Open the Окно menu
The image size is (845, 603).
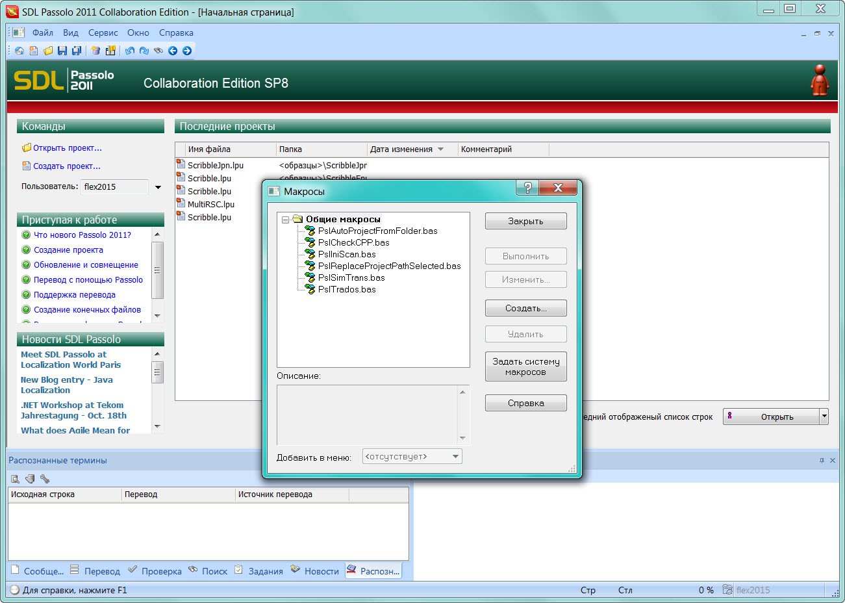138,32
